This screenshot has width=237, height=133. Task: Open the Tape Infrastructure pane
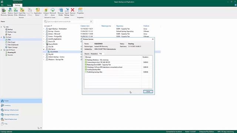21,119
